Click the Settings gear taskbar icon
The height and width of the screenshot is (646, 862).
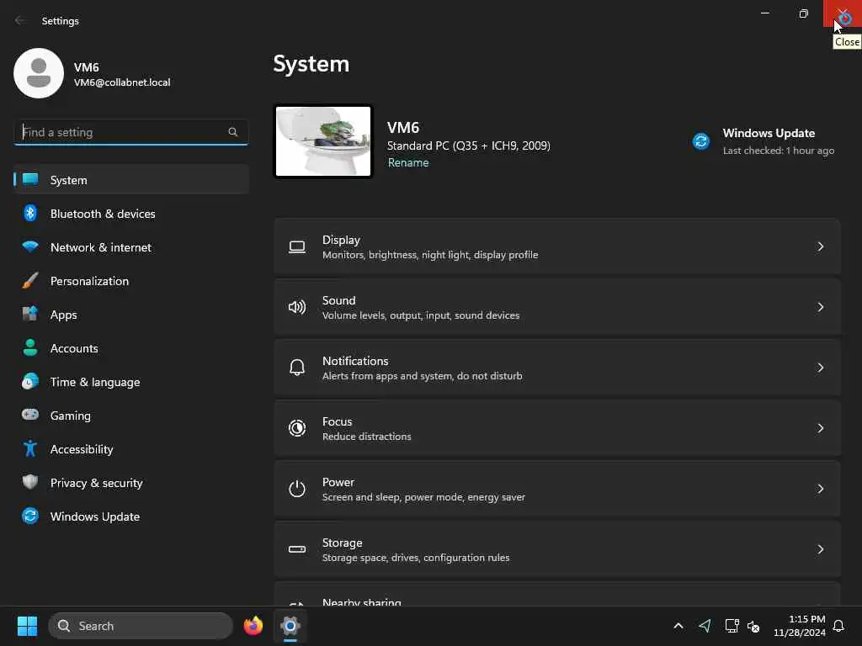pos(290,626)
